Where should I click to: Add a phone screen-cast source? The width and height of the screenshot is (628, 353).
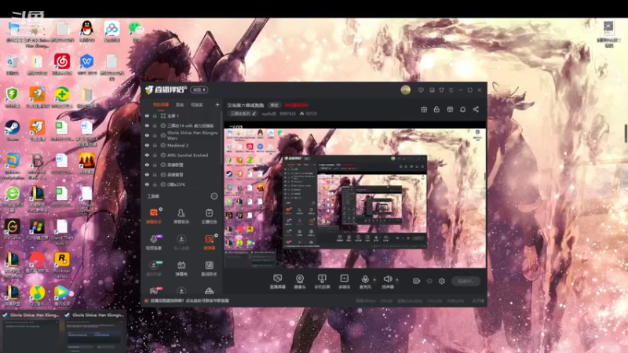pyautogui.click(x=322, y=282)
